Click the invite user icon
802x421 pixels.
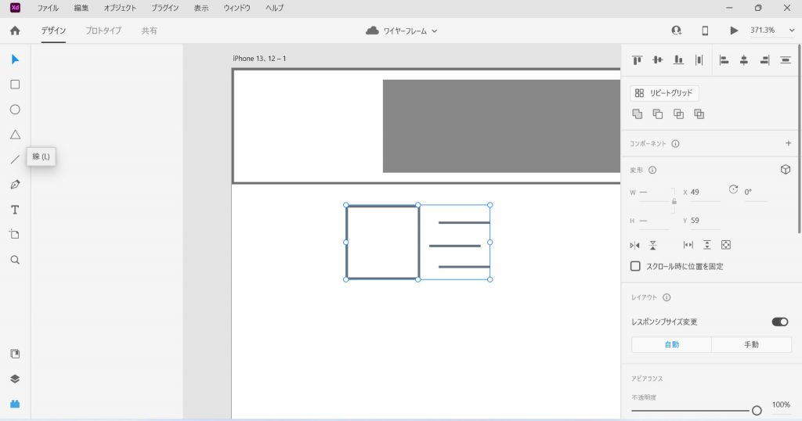click(676, 31)
